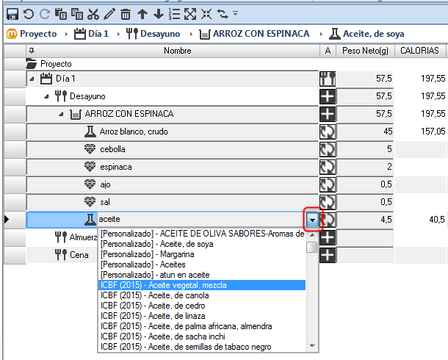Viewport: 448px width, 360px height.
Task: Choose ACEITE DE OLIVA SABORES option
Action: tap(202, 234)
